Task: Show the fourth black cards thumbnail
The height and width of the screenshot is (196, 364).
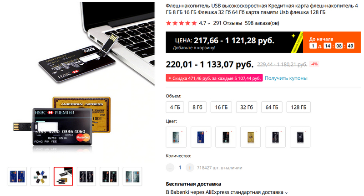Action: 86,176
